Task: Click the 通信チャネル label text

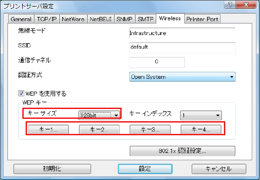Action: pos(35,60)
